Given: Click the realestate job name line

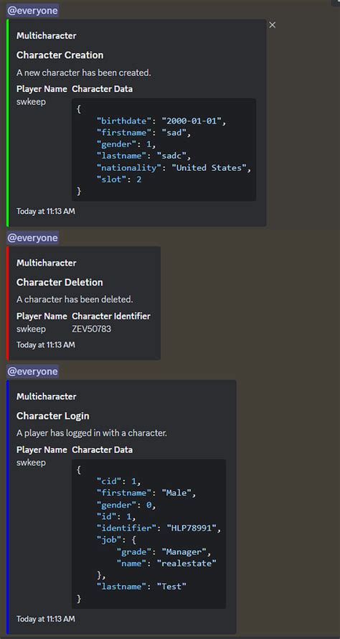Looking at the screenshot, I should tap(166, 563).
